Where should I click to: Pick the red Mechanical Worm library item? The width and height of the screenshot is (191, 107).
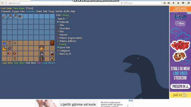[x=10, y=59]
